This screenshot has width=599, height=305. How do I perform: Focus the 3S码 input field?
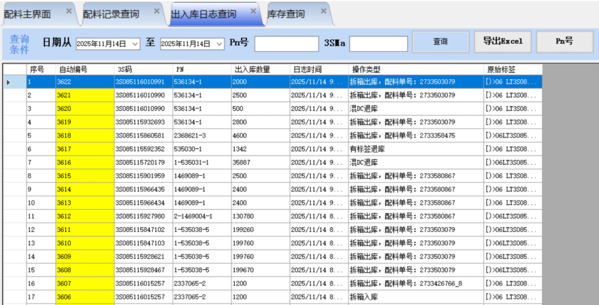pos(378,43)
